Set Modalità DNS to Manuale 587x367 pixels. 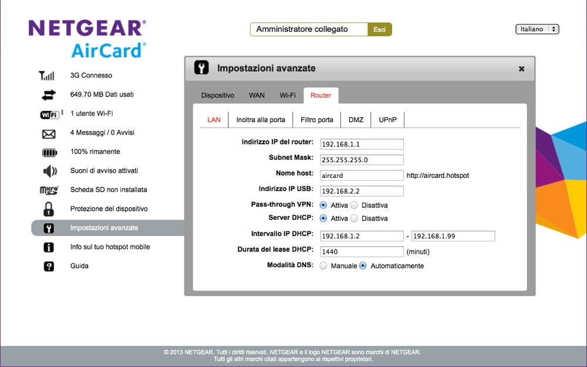(323, 266)
